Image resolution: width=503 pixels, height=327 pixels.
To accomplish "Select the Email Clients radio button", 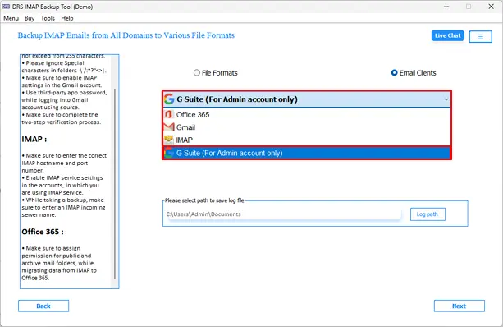I will tap(394, 73).
